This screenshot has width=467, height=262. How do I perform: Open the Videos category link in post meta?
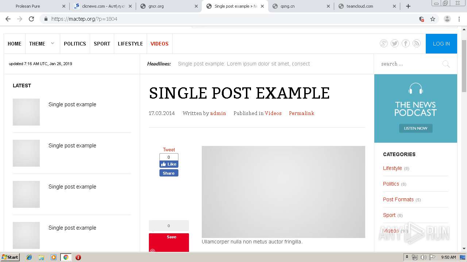point(273,113)
